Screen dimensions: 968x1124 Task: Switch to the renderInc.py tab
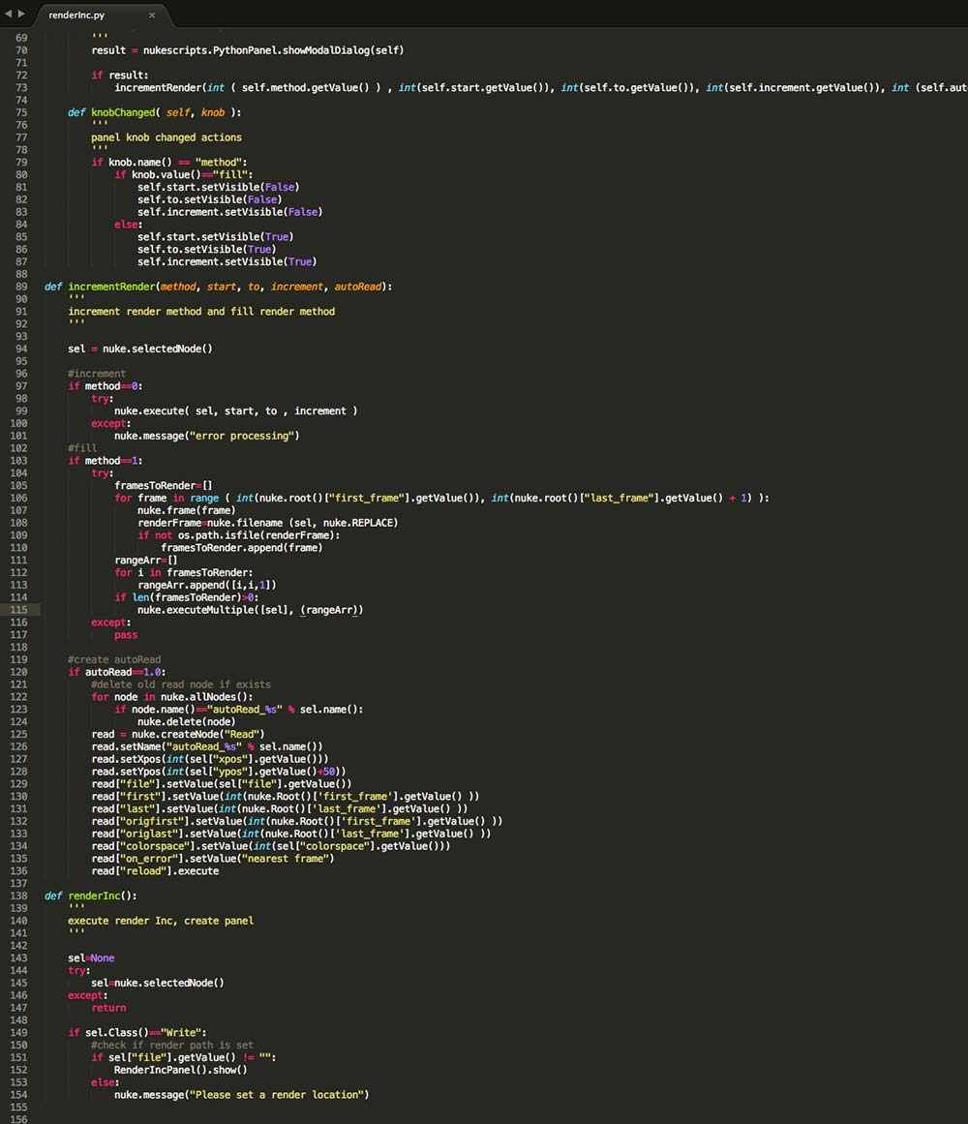76,15
